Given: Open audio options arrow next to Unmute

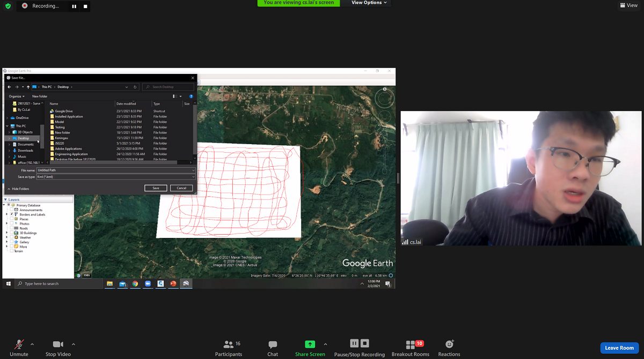Looking at the screenshot, I should pyautogui.click(x=32, y=344).
